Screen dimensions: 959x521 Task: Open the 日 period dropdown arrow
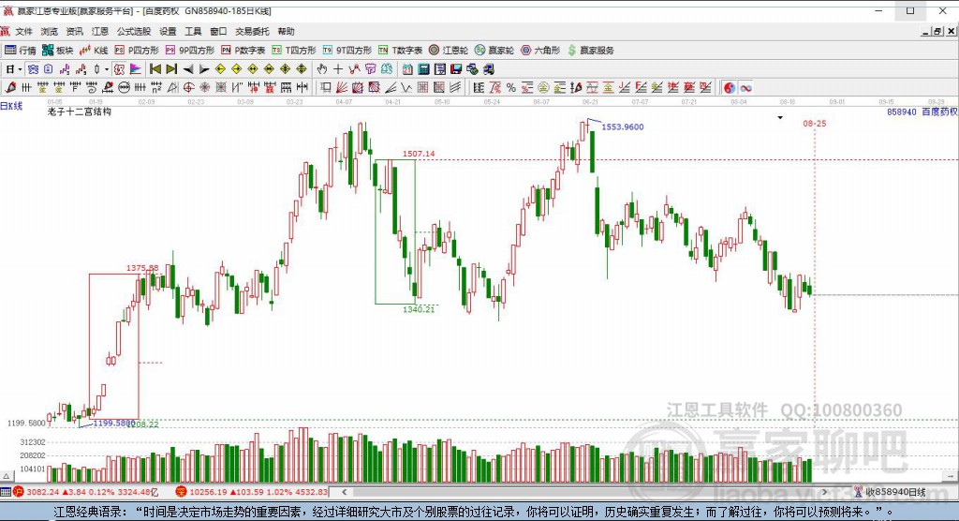coord(21,69)
